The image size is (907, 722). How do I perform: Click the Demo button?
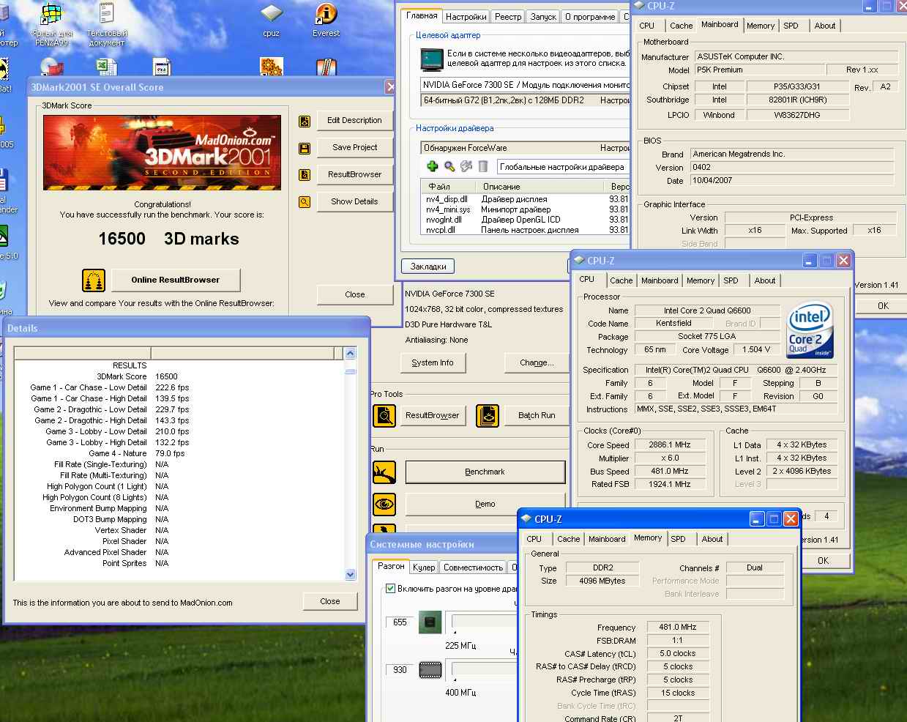point(485,505)
